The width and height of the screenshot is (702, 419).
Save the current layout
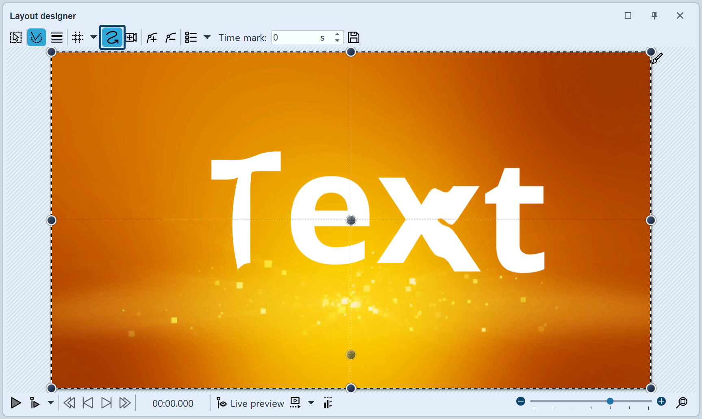click(353, 37)
